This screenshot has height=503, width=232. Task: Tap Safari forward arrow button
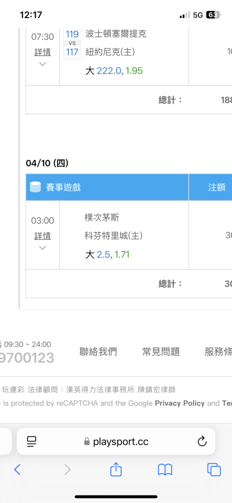pyautogui.click(x=67, y=470)
